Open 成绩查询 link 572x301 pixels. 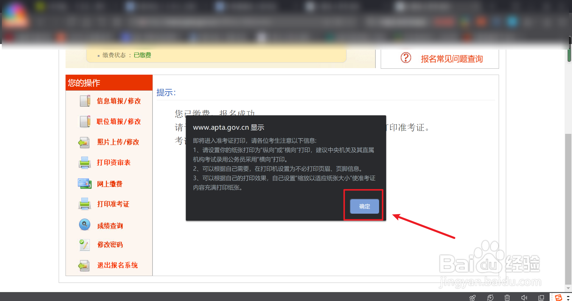point(110,226)
